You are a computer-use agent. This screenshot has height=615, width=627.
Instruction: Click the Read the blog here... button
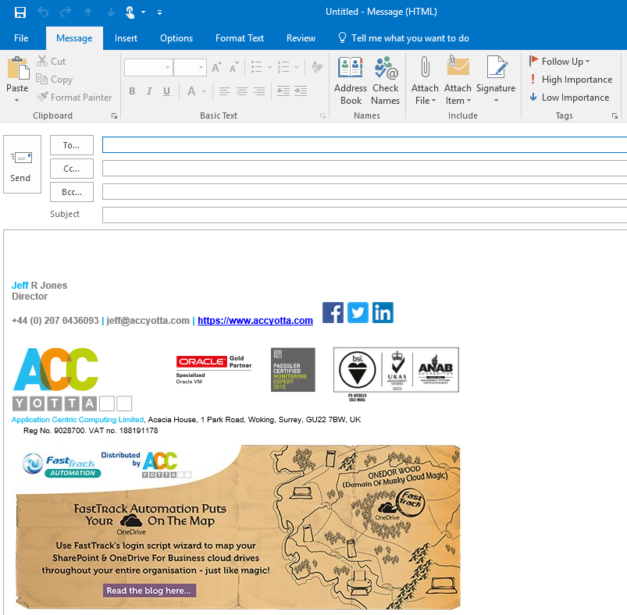pos(150,591)
